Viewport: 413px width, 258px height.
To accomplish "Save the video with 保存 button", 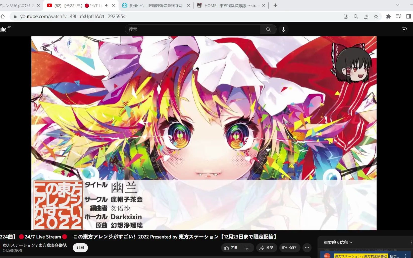I will (290, 248).
